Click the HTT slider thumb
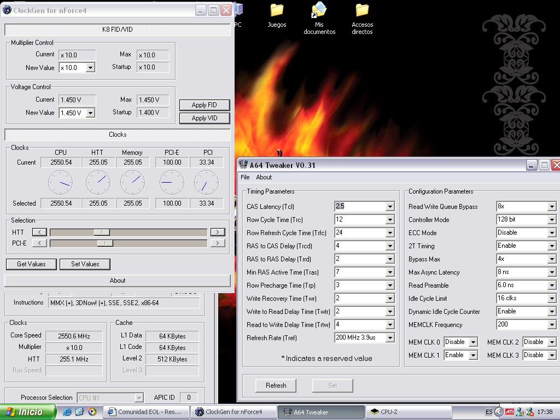 click(x=102, y=232)
